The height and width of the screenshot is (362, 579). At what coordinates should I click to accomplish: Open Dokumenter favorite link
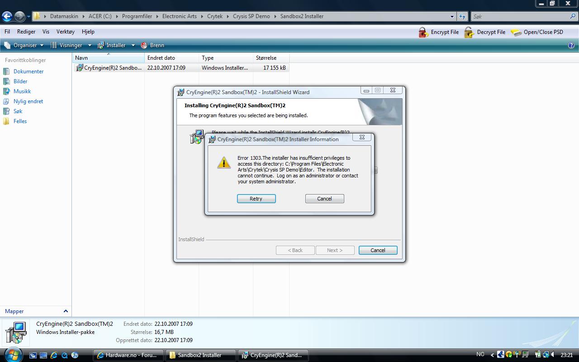pos(24,71)
